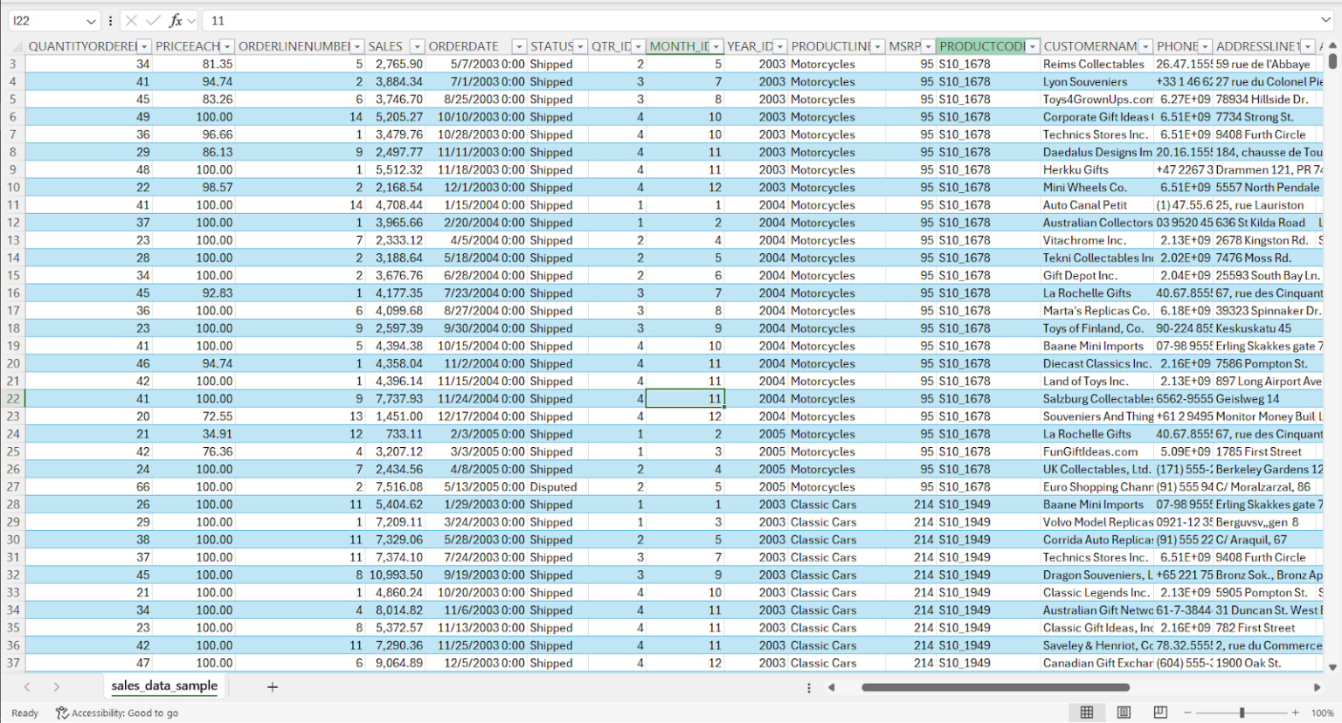
Task: Select the sales_data_sample sheet tab
Action: point(164,687)
